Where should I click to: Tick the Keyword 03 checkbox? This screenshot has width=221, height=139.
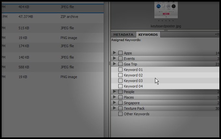click(x=120, y=81)
